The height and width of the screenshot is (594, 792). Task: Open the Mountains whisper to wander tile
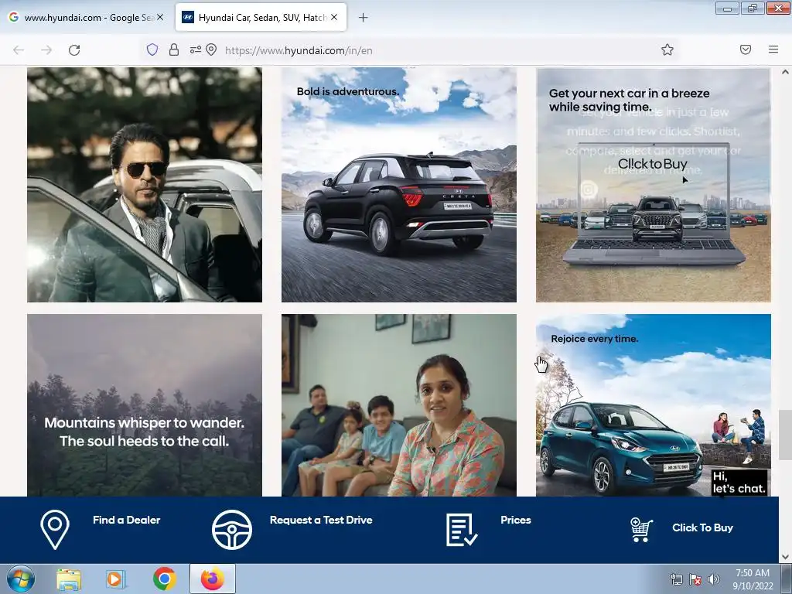click(145, 405)
